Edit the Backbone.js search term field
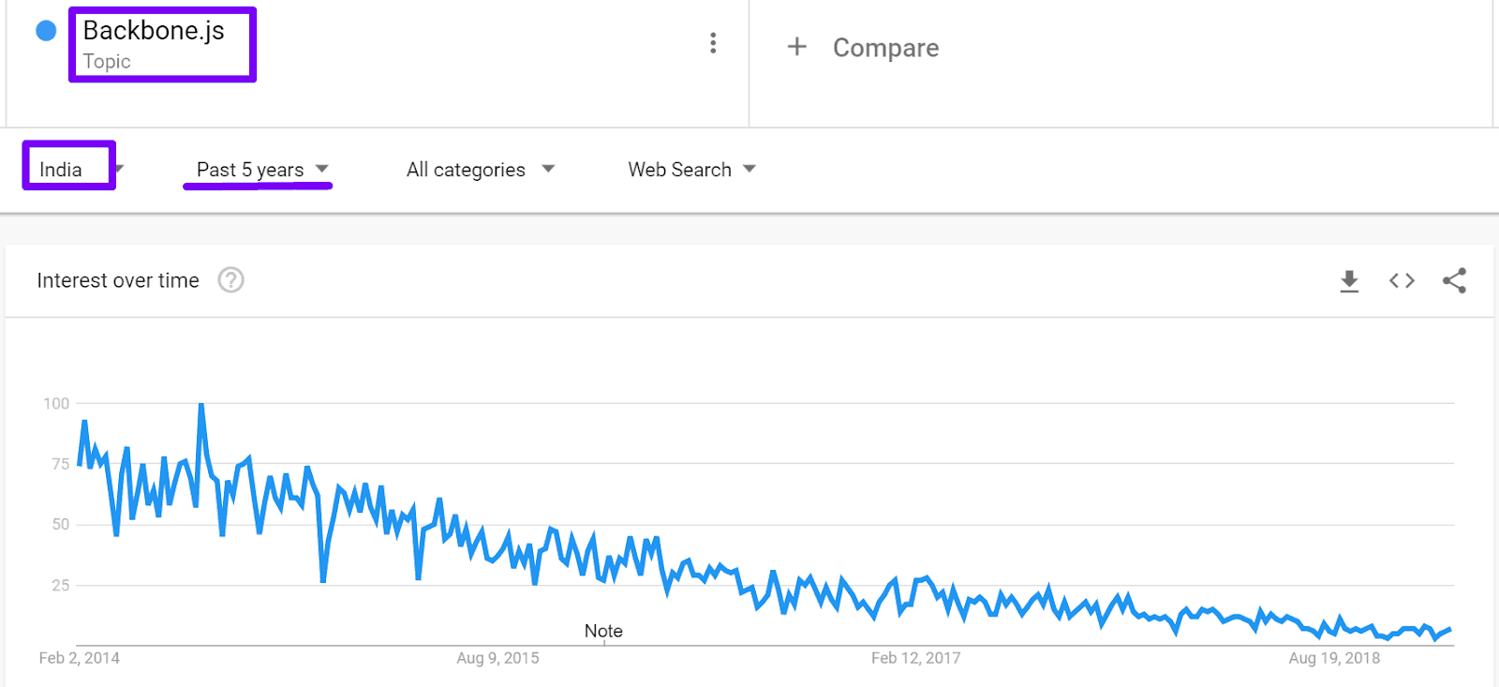The width and height of the screenshot is (1499, 687). (x=154, y=31)
